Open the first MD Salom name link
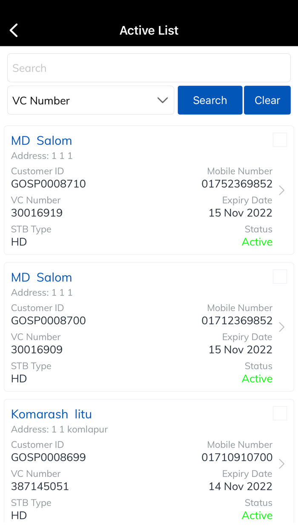The image size is (298, 530). 41,140
